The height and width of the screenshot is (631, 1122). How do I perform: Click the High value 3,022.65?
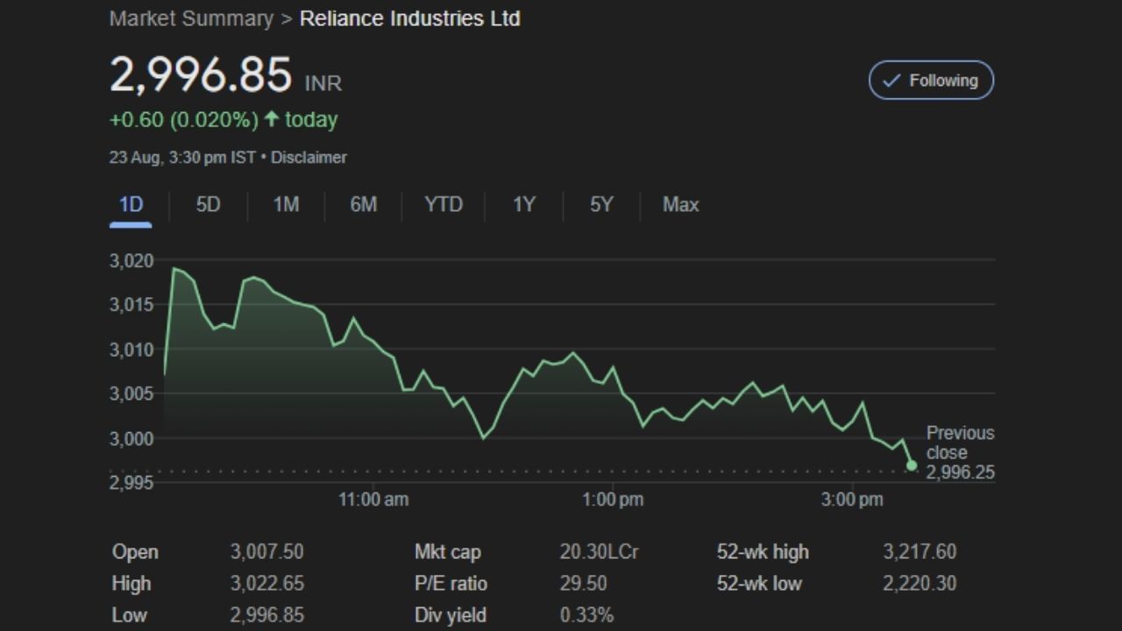point(267,584)
